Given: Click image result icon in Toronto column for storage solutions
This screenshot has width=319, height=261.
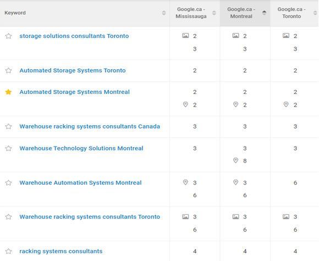Looking at the screenshot, I should (286, 36).
